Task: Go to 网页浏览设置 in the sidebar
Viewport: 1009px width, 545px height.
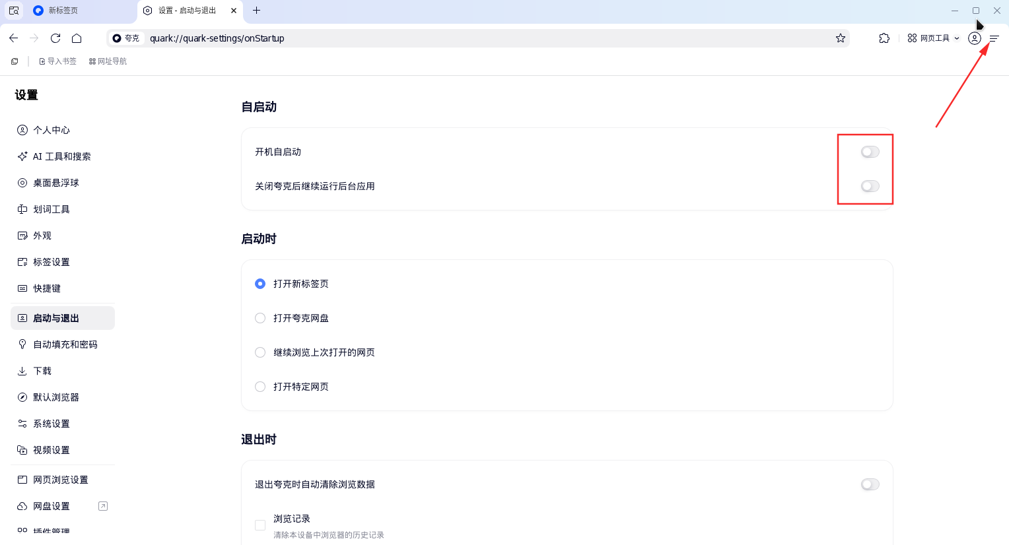Action: pyautogui.click(x=63, y=480)
